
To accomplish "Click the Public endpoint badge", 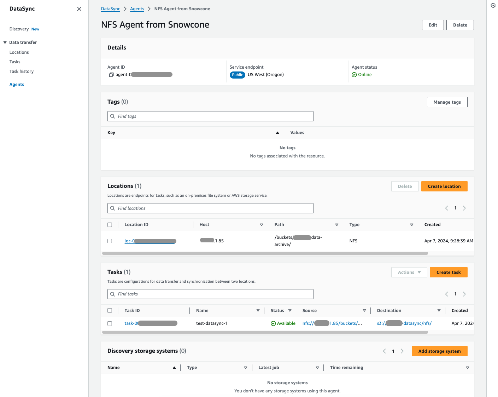I will click(238, 75).
